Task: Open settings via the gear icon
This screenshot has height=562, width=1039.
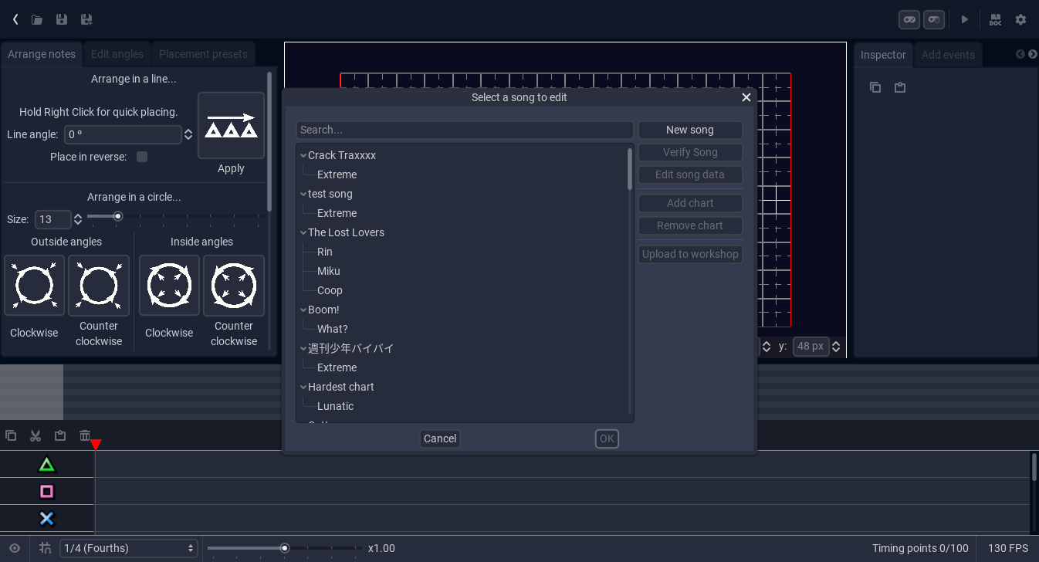Action: [x=1020, y=19]
